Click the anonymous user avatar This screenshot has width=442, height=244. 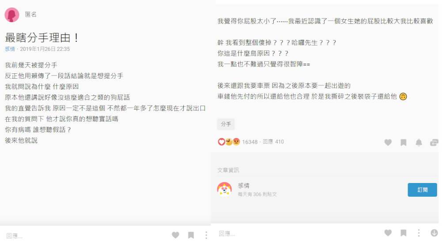point(12,15)
